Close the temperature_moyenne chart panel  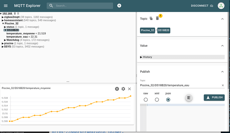129,89
